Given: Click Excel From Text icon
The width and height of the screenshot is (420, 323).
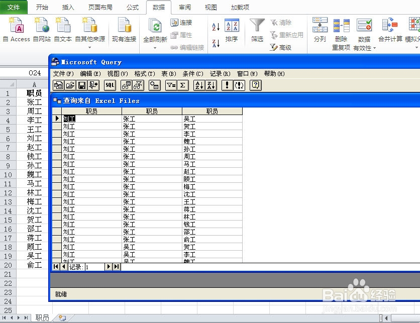Looking at the screenshot, I should (63, 30).
